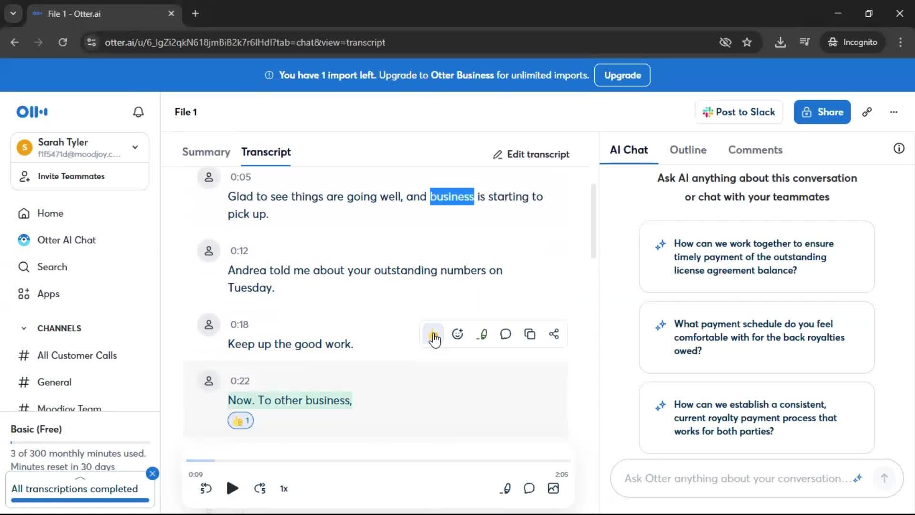Open the Comments tab

755,150
